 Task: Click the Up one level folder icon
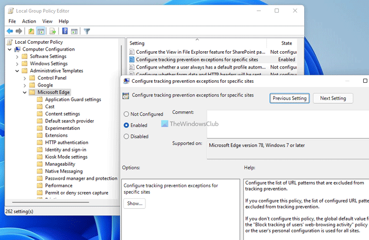[31, 31]
